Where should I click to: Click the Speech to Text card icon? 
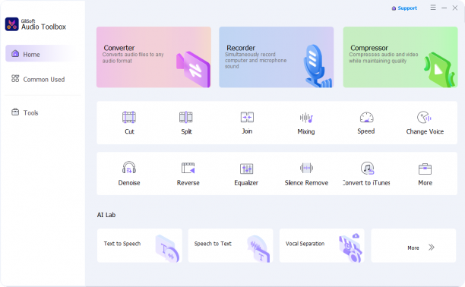(x=258, y=249)
